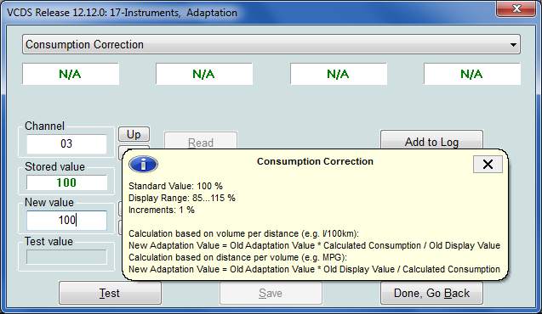The width and height of the screenshot is (542, 314).
Task: Click the VCDS Release 12.12.0 title bar text
Action: pos(122,13)
